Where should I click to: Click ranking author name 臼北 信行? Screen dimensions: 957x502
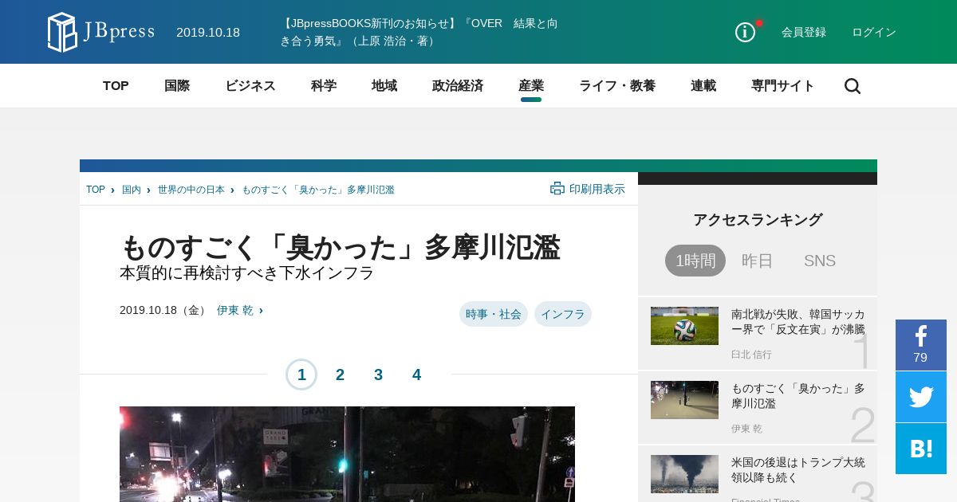[751, 355]
